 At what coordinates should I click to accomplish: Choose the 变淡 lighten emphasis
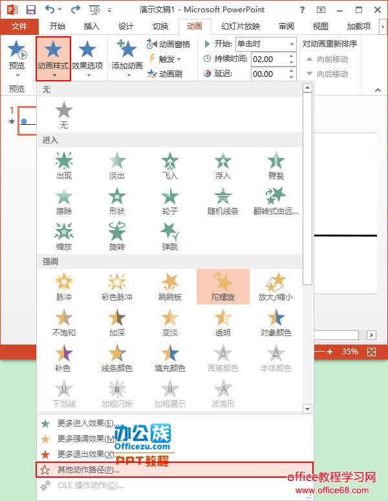[x=170, y=323]
